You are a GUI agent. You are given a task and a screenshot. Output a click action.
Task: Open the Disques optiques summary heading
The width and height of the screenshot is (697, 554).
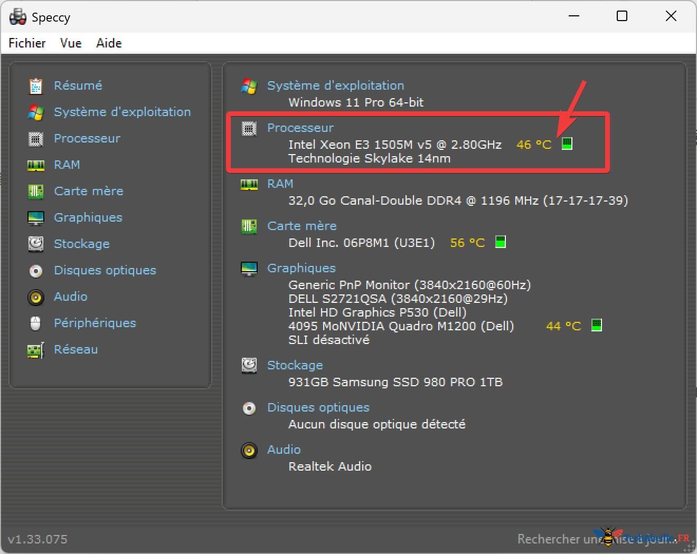(x=318, y=407)
